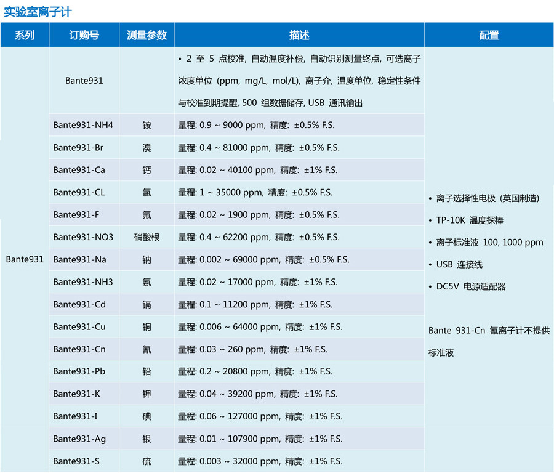The image size is (554, 473).
Task: Click the 0.01 ~ 107900 ppm range description
Action: point(260,439)
